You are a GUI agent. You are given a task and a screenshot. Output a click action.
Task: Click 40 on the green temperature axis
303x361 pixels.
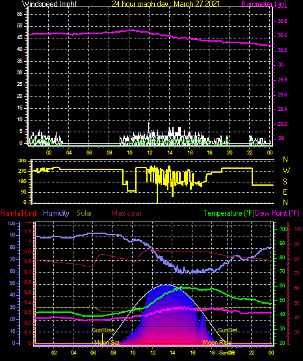[282, 315]
